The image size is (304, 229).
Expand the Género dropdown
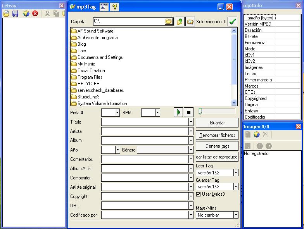click(191, 150)
